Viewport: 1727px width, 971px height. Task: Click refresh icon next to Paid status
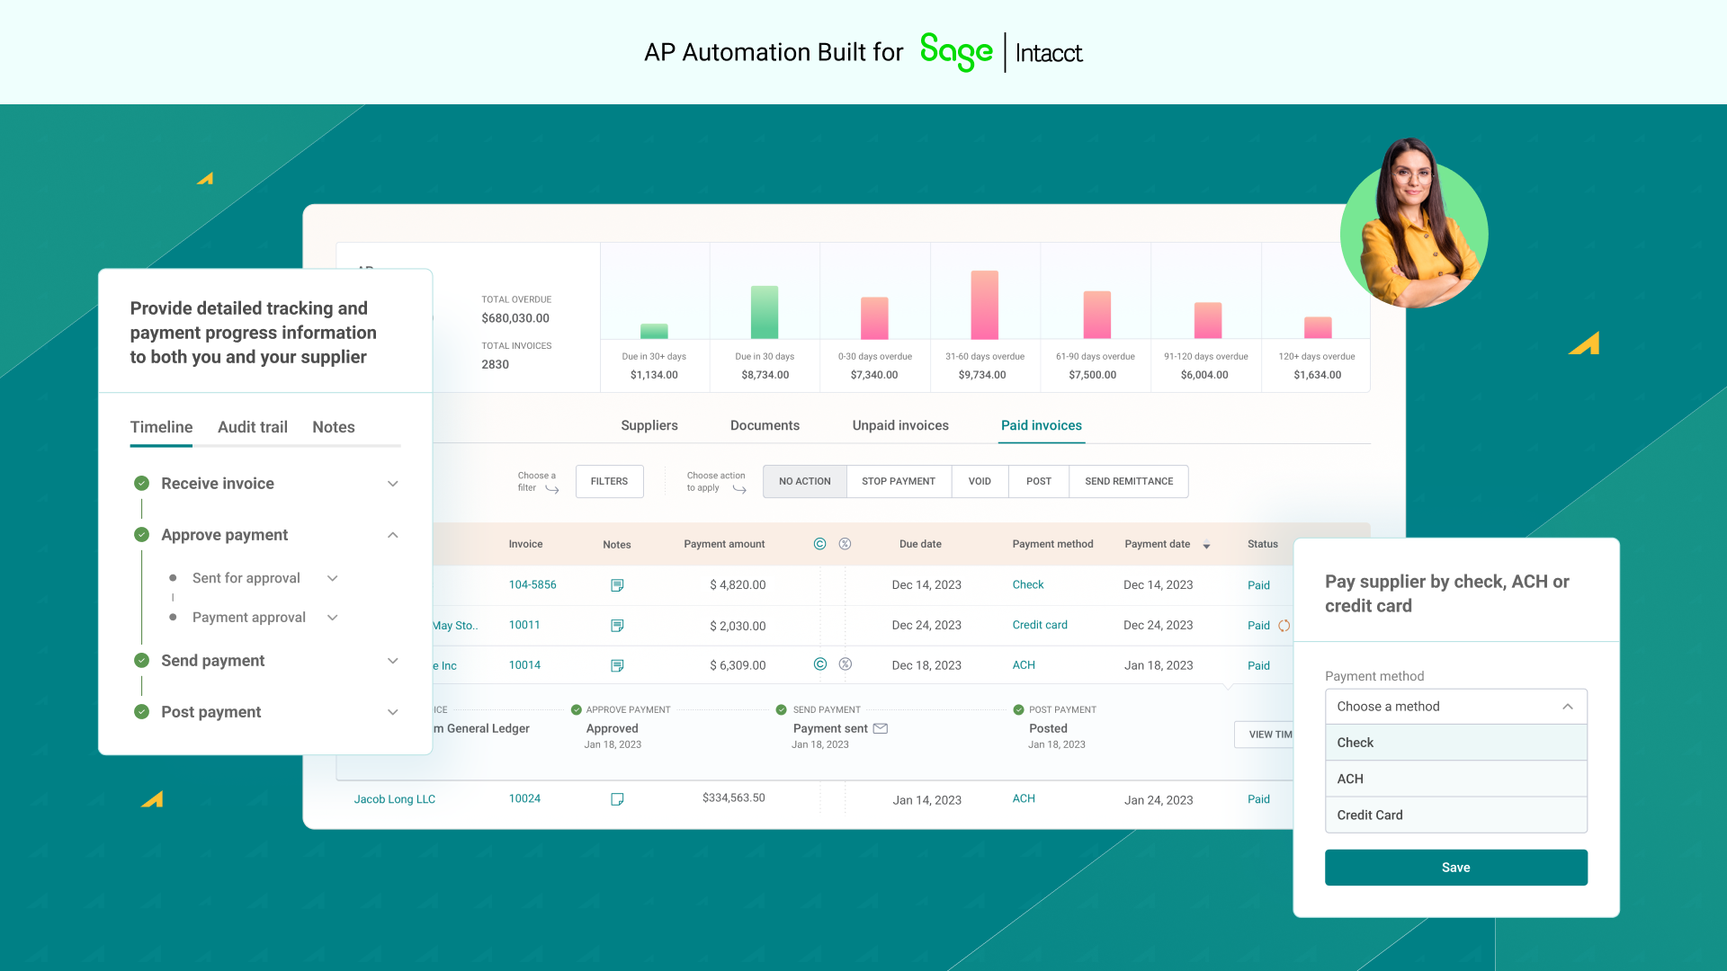click(1284, 626)
